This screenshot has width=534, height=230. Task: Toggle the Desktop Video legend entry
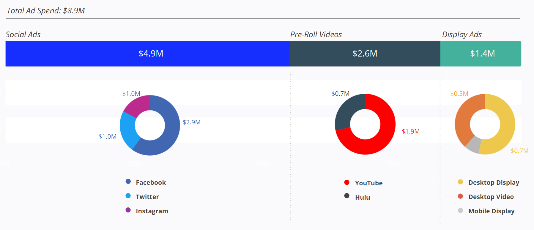491,197
